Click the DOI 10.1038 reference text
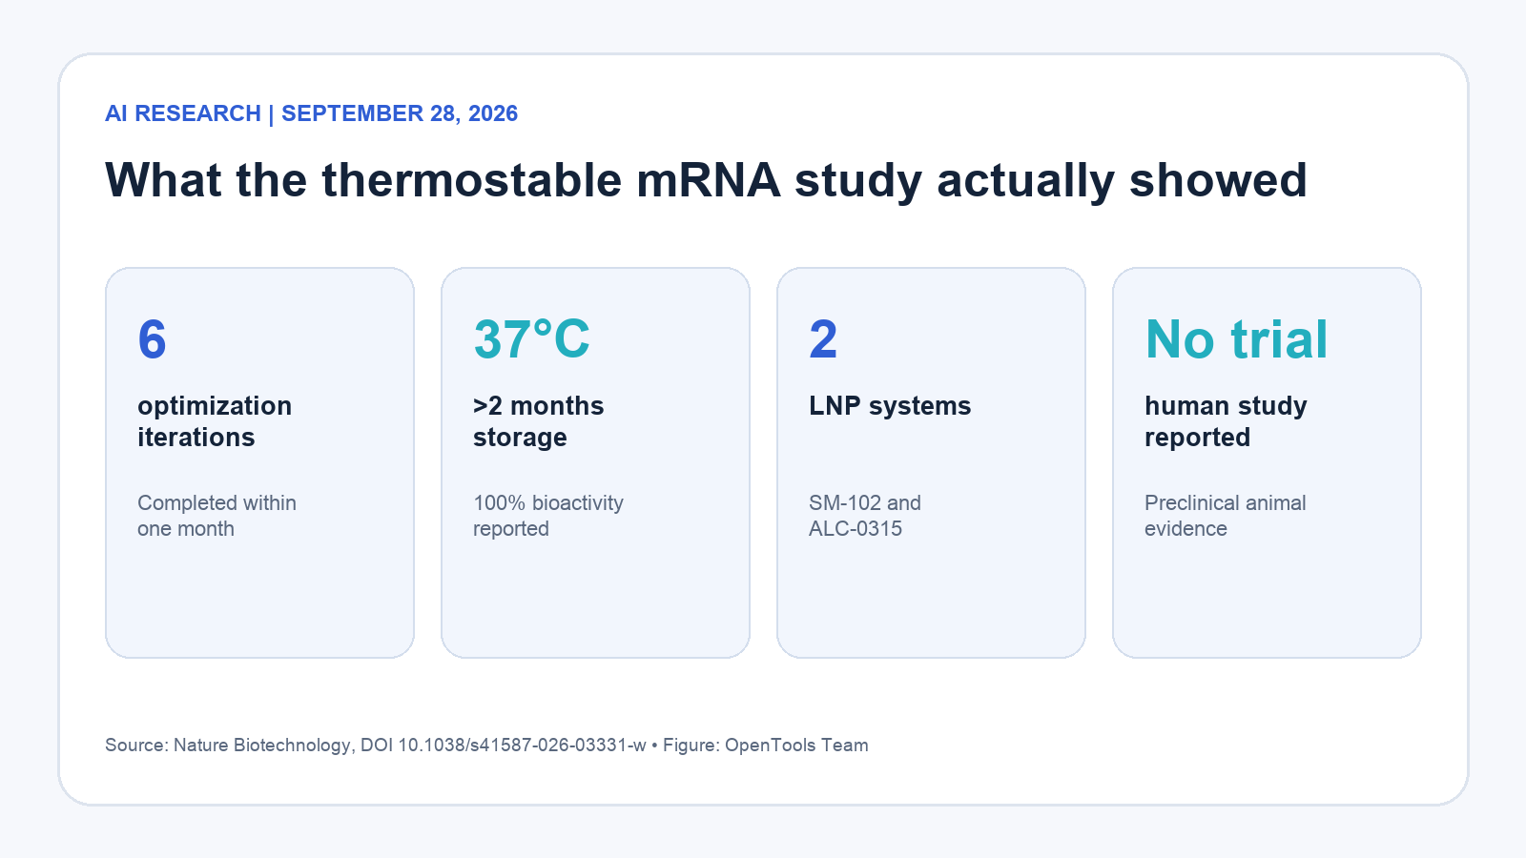 pos(503,746)
